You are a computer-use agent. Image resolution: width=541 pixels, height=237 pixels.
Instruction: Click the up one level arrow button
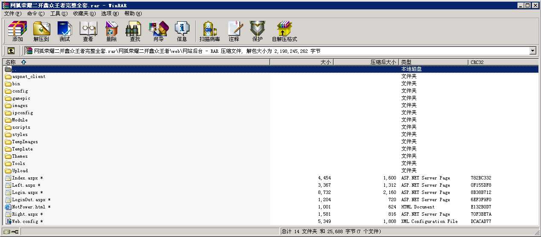click(x=11, y=51)
